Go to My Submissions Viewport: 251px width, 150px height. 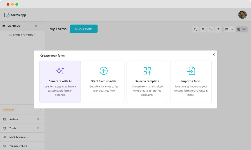coord(18,137)
